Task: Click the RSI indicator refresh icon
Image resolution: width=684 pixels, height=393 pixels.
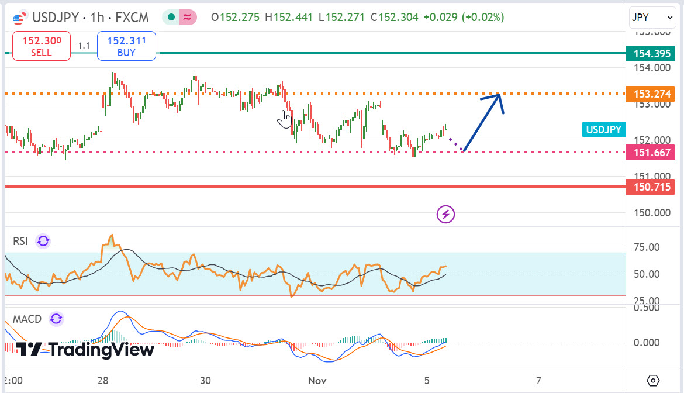Action: coord(43,241)
